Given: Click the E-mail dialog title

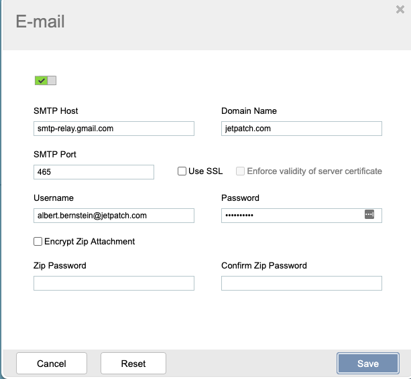Looking at the screenshot, I should [x=40, y=22].
